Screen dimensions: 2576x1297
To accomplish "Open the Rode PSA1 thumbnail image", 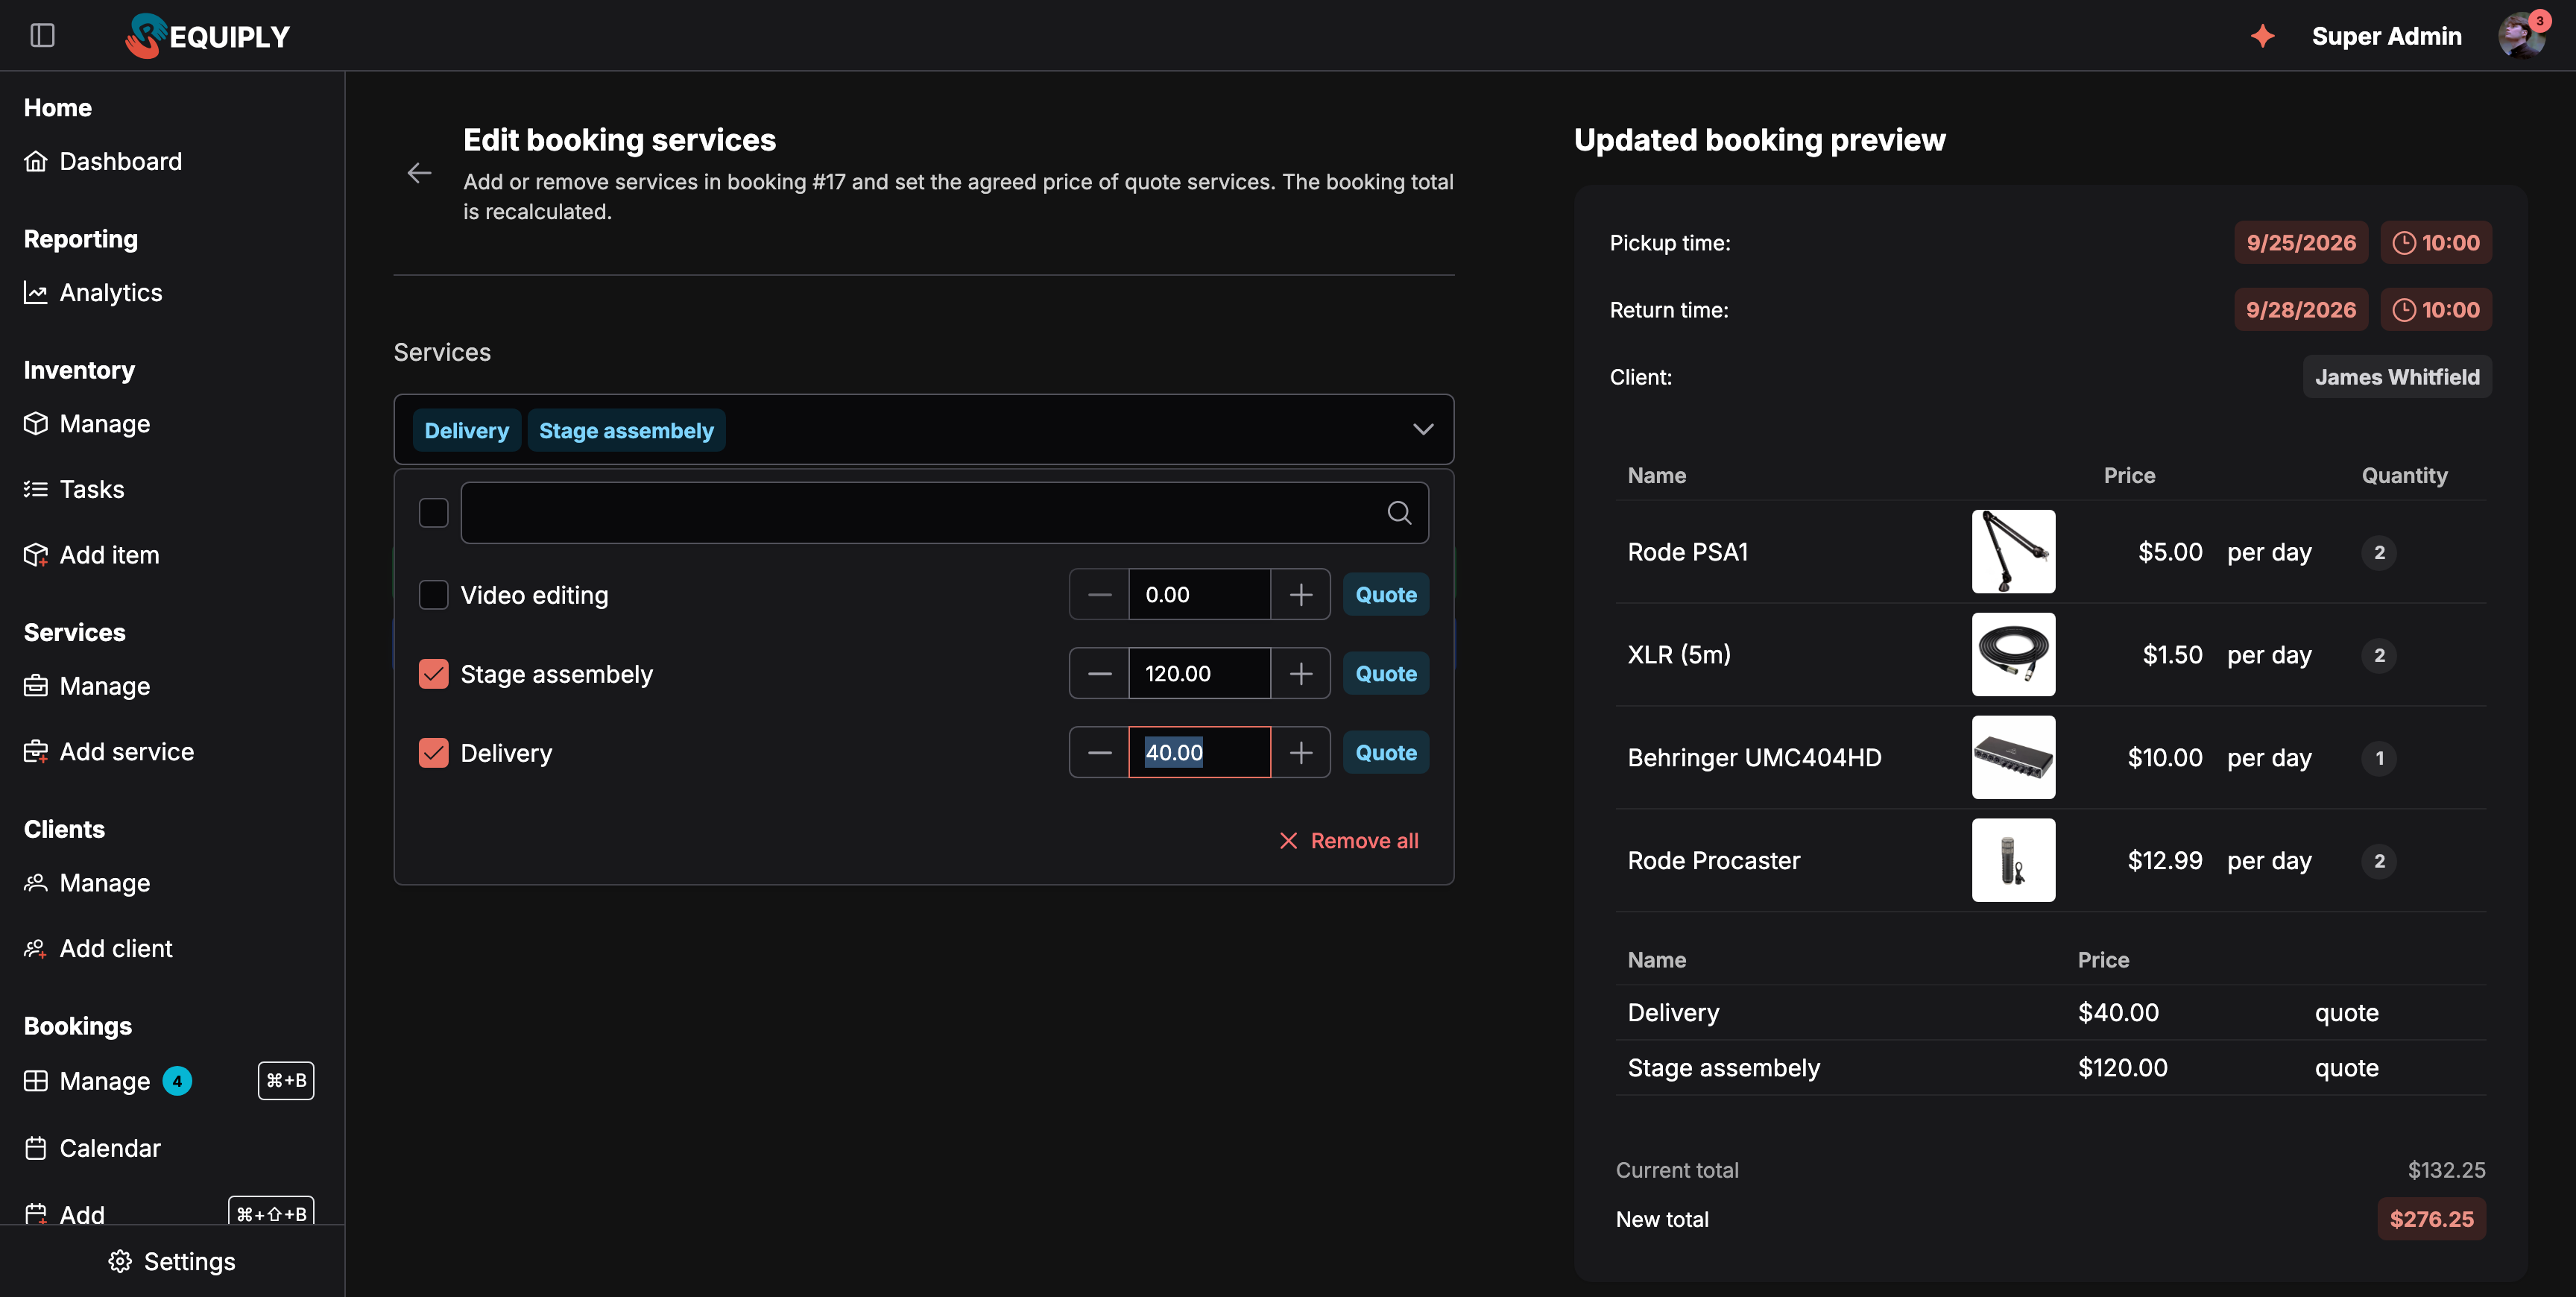I will pos(2013,552).
